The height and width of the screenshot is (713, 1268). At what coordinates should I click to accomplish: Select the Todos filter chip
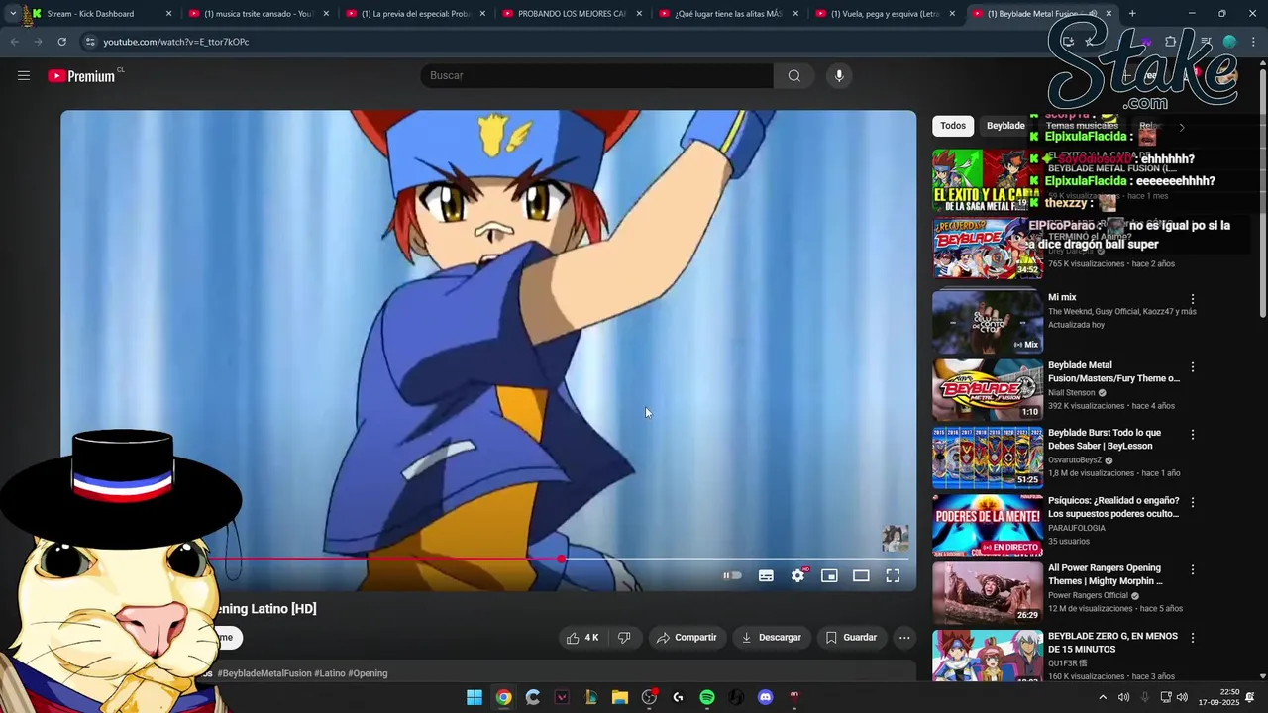coord(953,126)
